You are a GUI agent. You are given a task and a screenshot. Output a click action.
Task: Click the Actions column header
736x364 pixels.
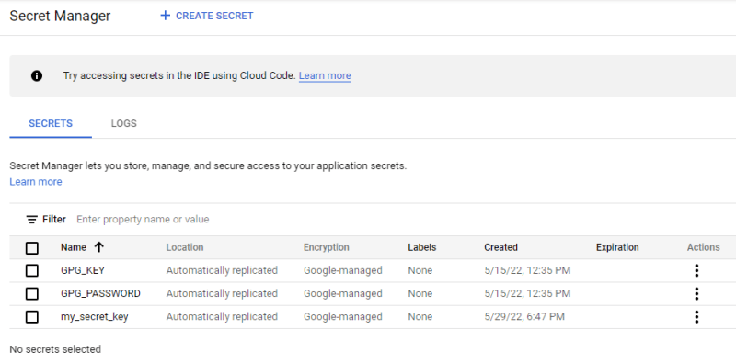click(x=703, y=247)
